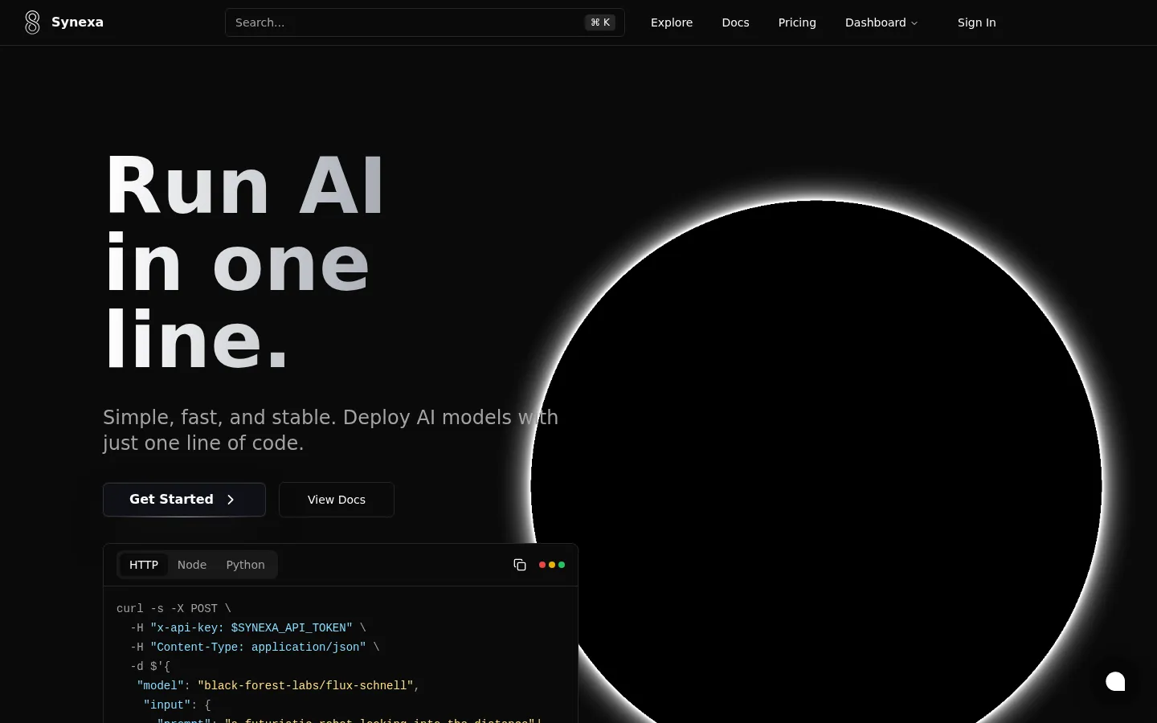Open the chat widget bubble

1115,681
